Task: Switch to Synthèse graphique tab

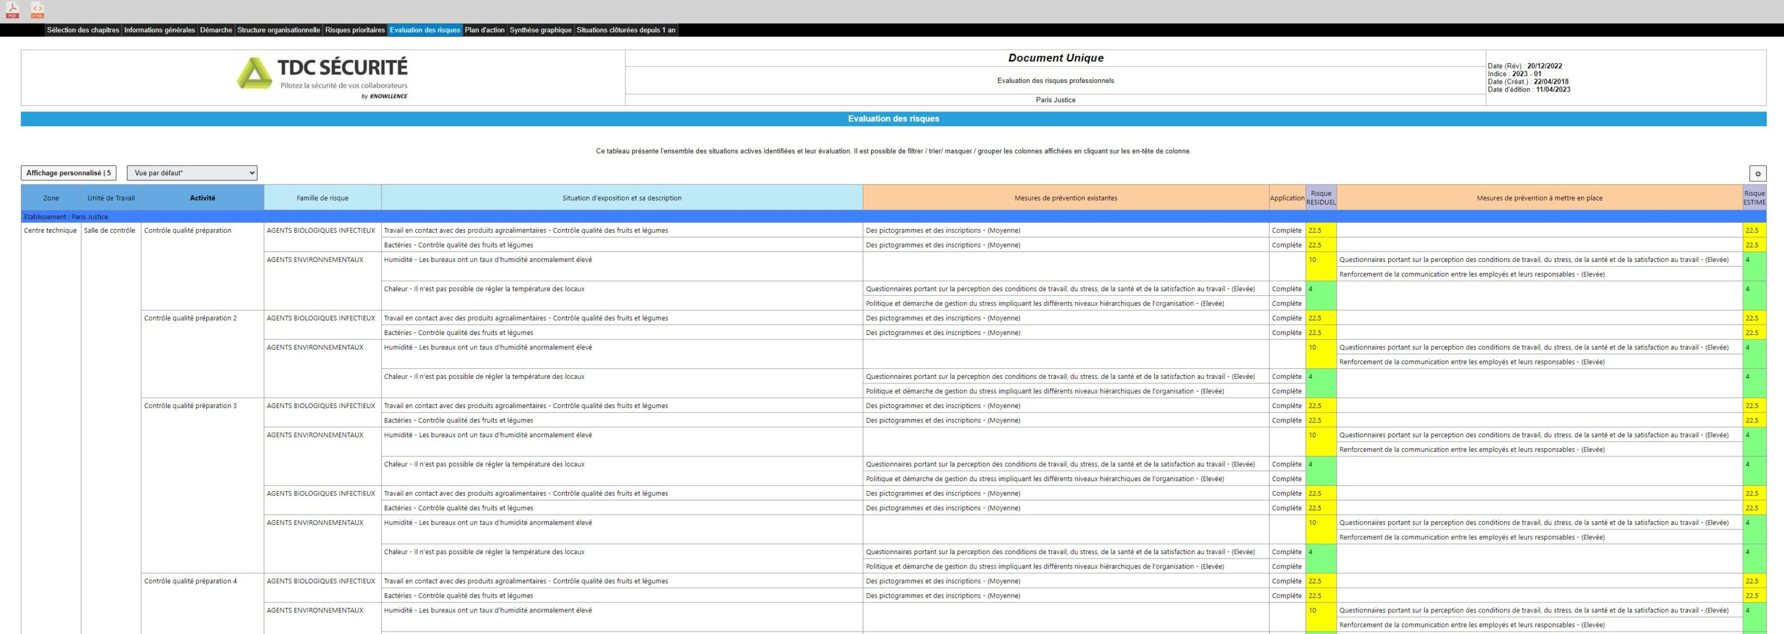Action: coord(541,30)
